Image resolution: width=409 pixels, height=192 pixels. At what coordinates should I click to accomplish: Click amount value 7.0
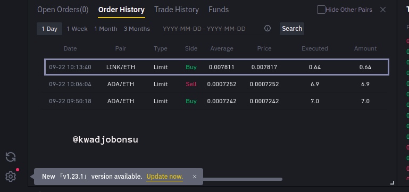(x=365, y=101)
